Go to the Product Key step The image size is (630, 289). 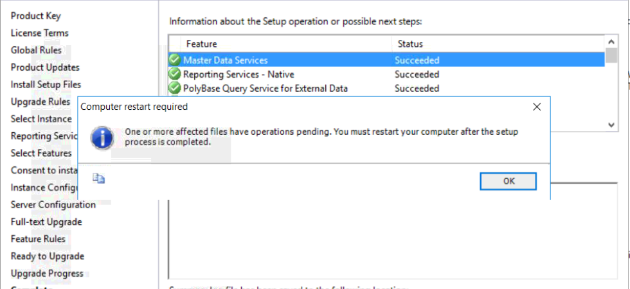36,16
